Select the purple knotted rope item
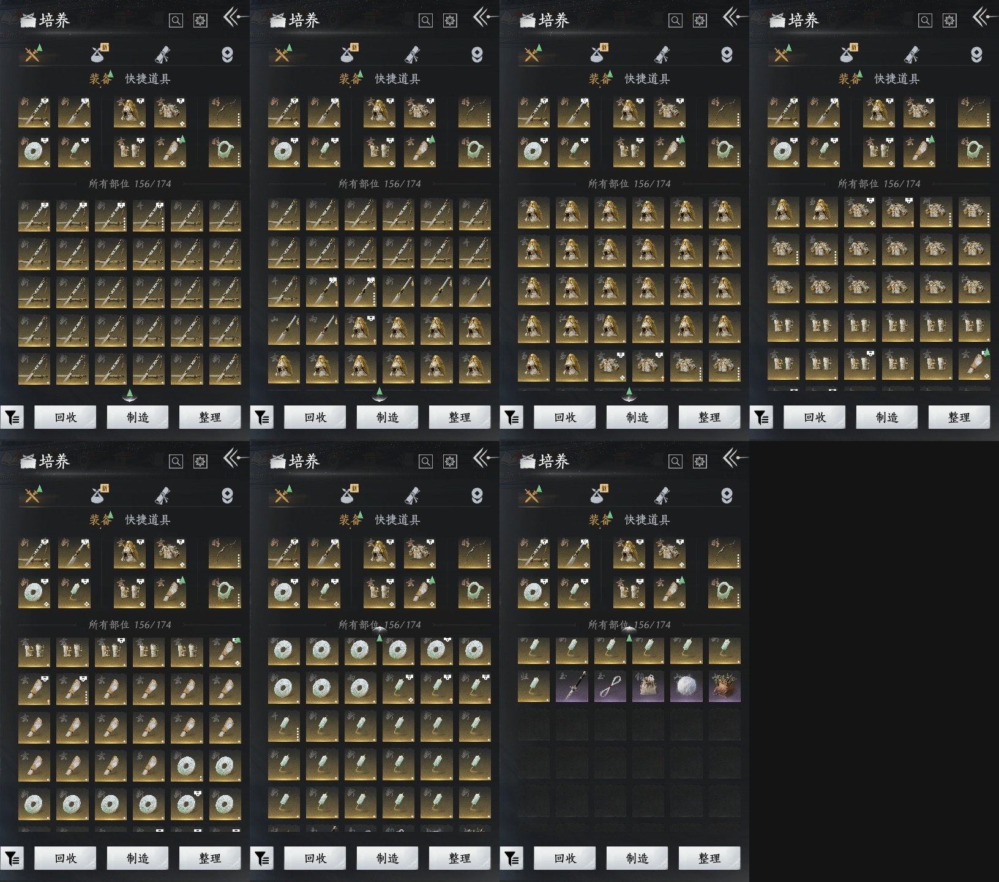Viewport: 999px width, 882px height. click(x=610, y=686)
